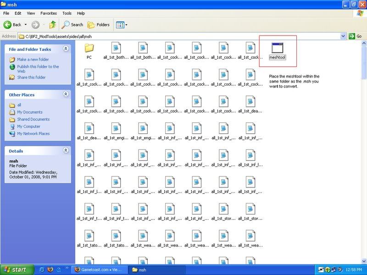Click the green Go button
Viewport: 367px width, 275px height.
(x=355, y=36)
